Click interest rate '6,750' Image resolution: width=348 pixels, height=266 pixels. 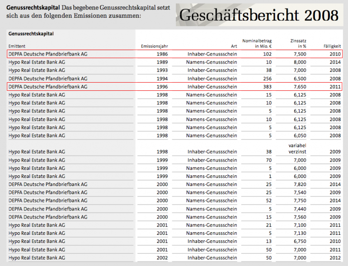click(x=300, y=241)
